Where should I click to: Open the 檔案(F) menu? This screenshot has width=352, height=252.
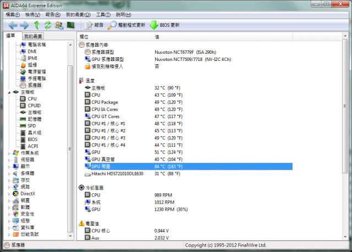[13, 15]
